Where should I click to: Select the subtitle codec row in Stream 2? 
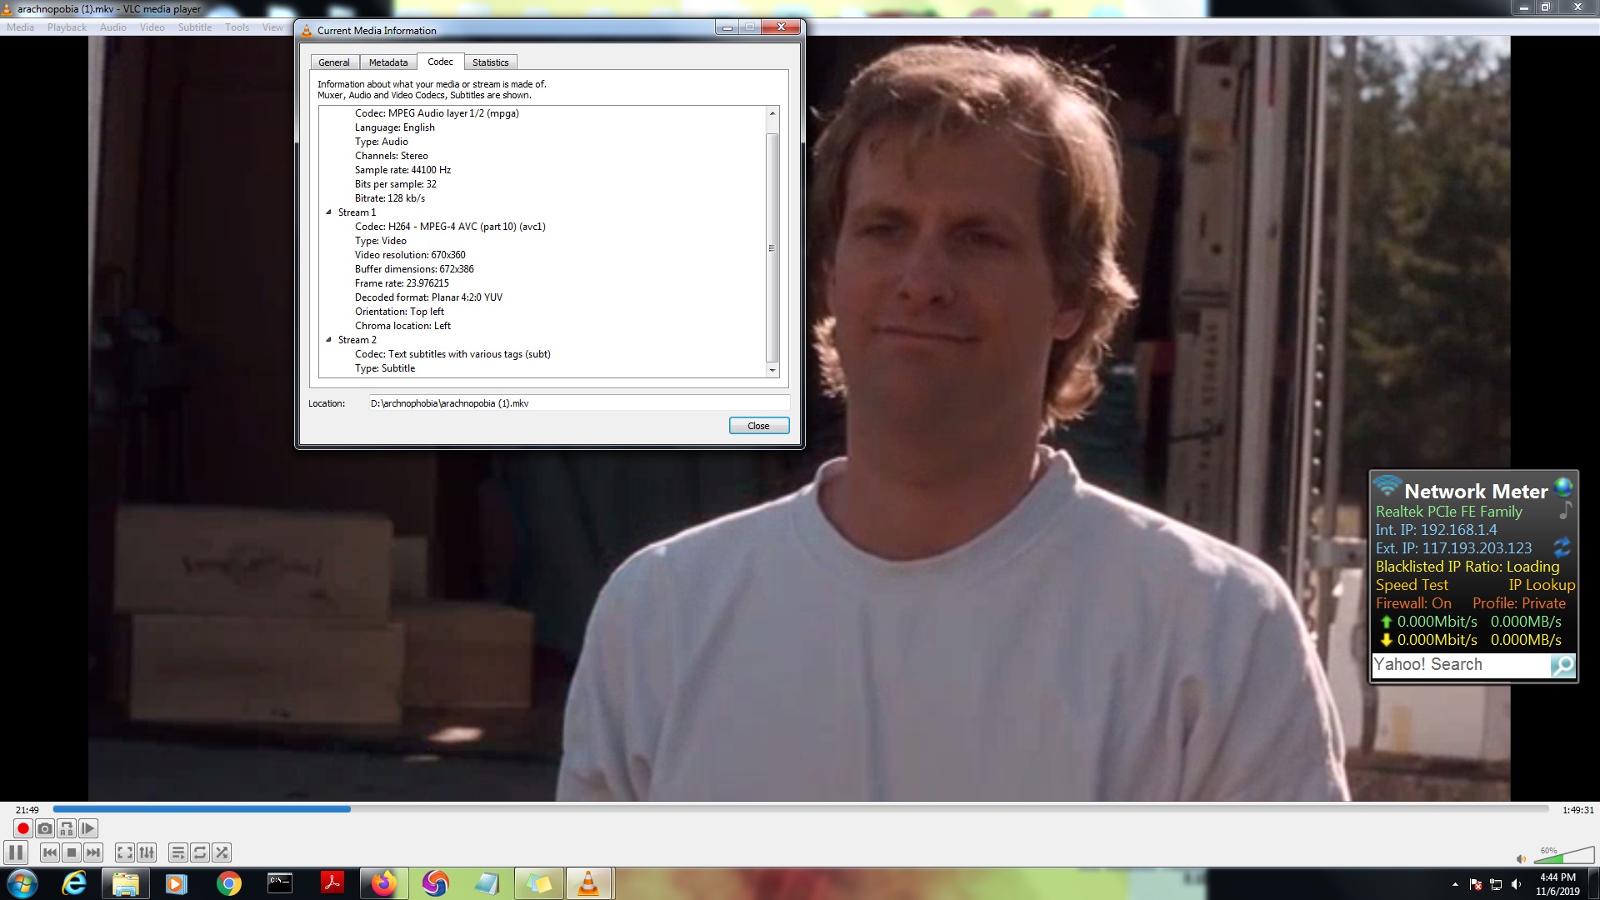tap(452, 354)
